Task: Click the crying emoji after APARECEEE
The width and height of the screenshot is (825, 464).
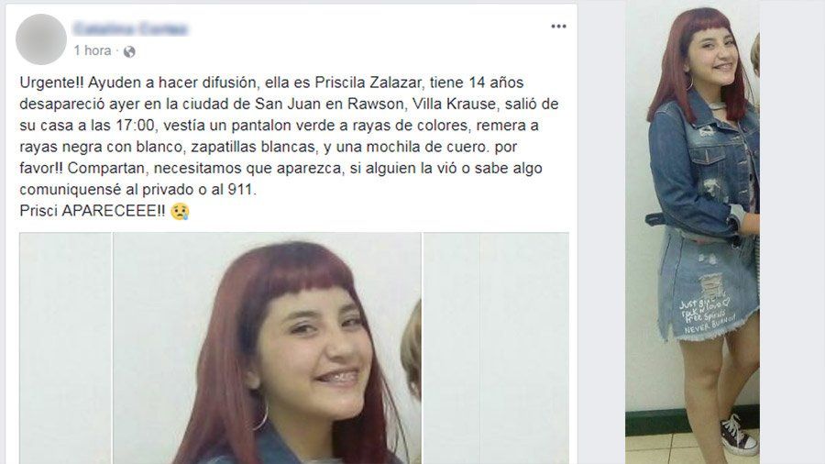Action: tap(180, 212)
